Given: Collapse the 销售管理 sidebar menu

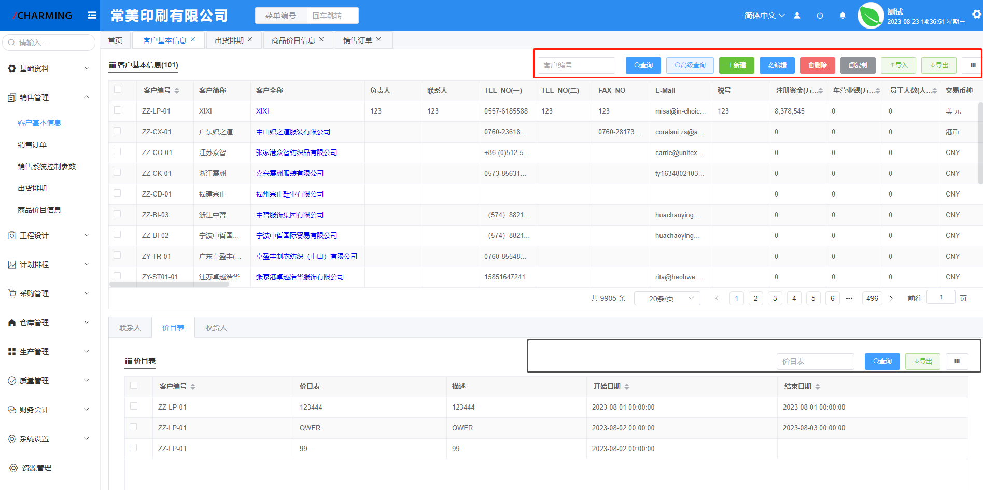Looking at the screenshot, I should pyautogui.click(x=50, y=97).
